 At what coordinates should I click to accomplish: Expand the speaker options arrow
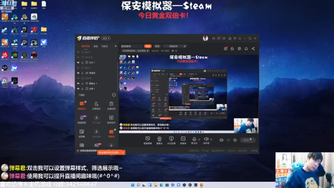coord(211,140)
